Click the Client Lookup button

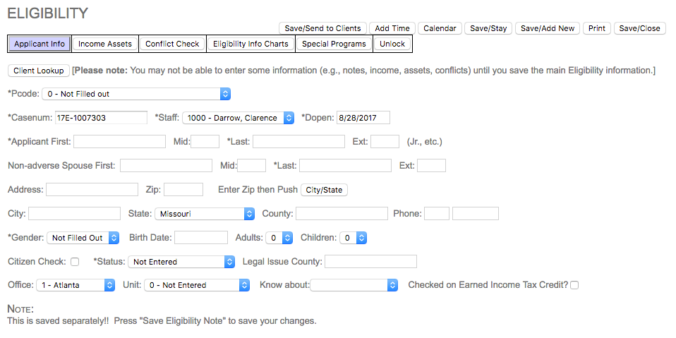(39, 71)
